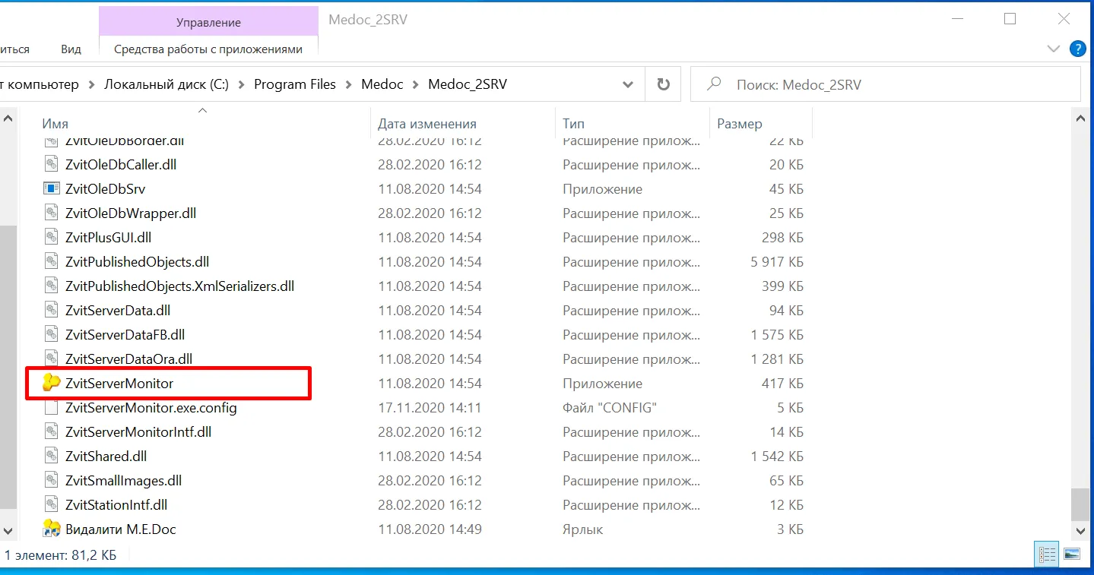1094x575 pixels.
Task: Select the ZvitOleDbSrv application icon
Action: (x=52, y=189)
